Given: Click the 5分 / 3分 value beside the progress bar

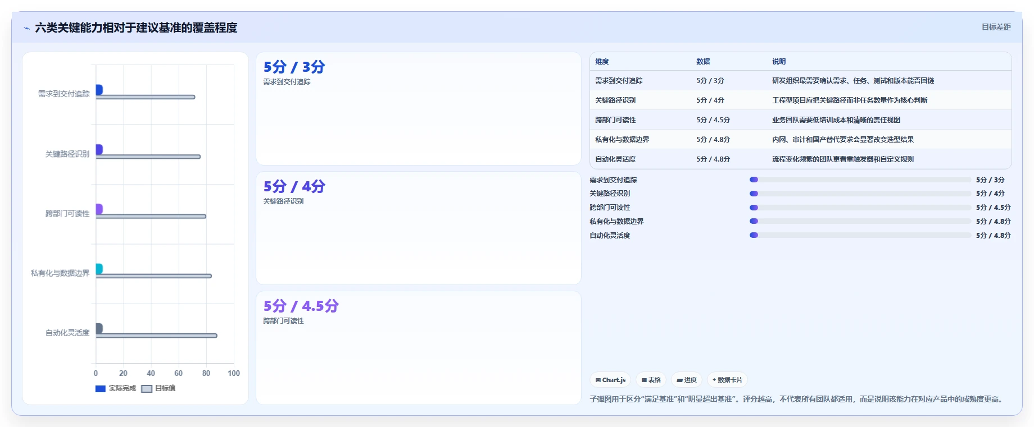Looking at the screenshot, I should (x=990, y=180).
